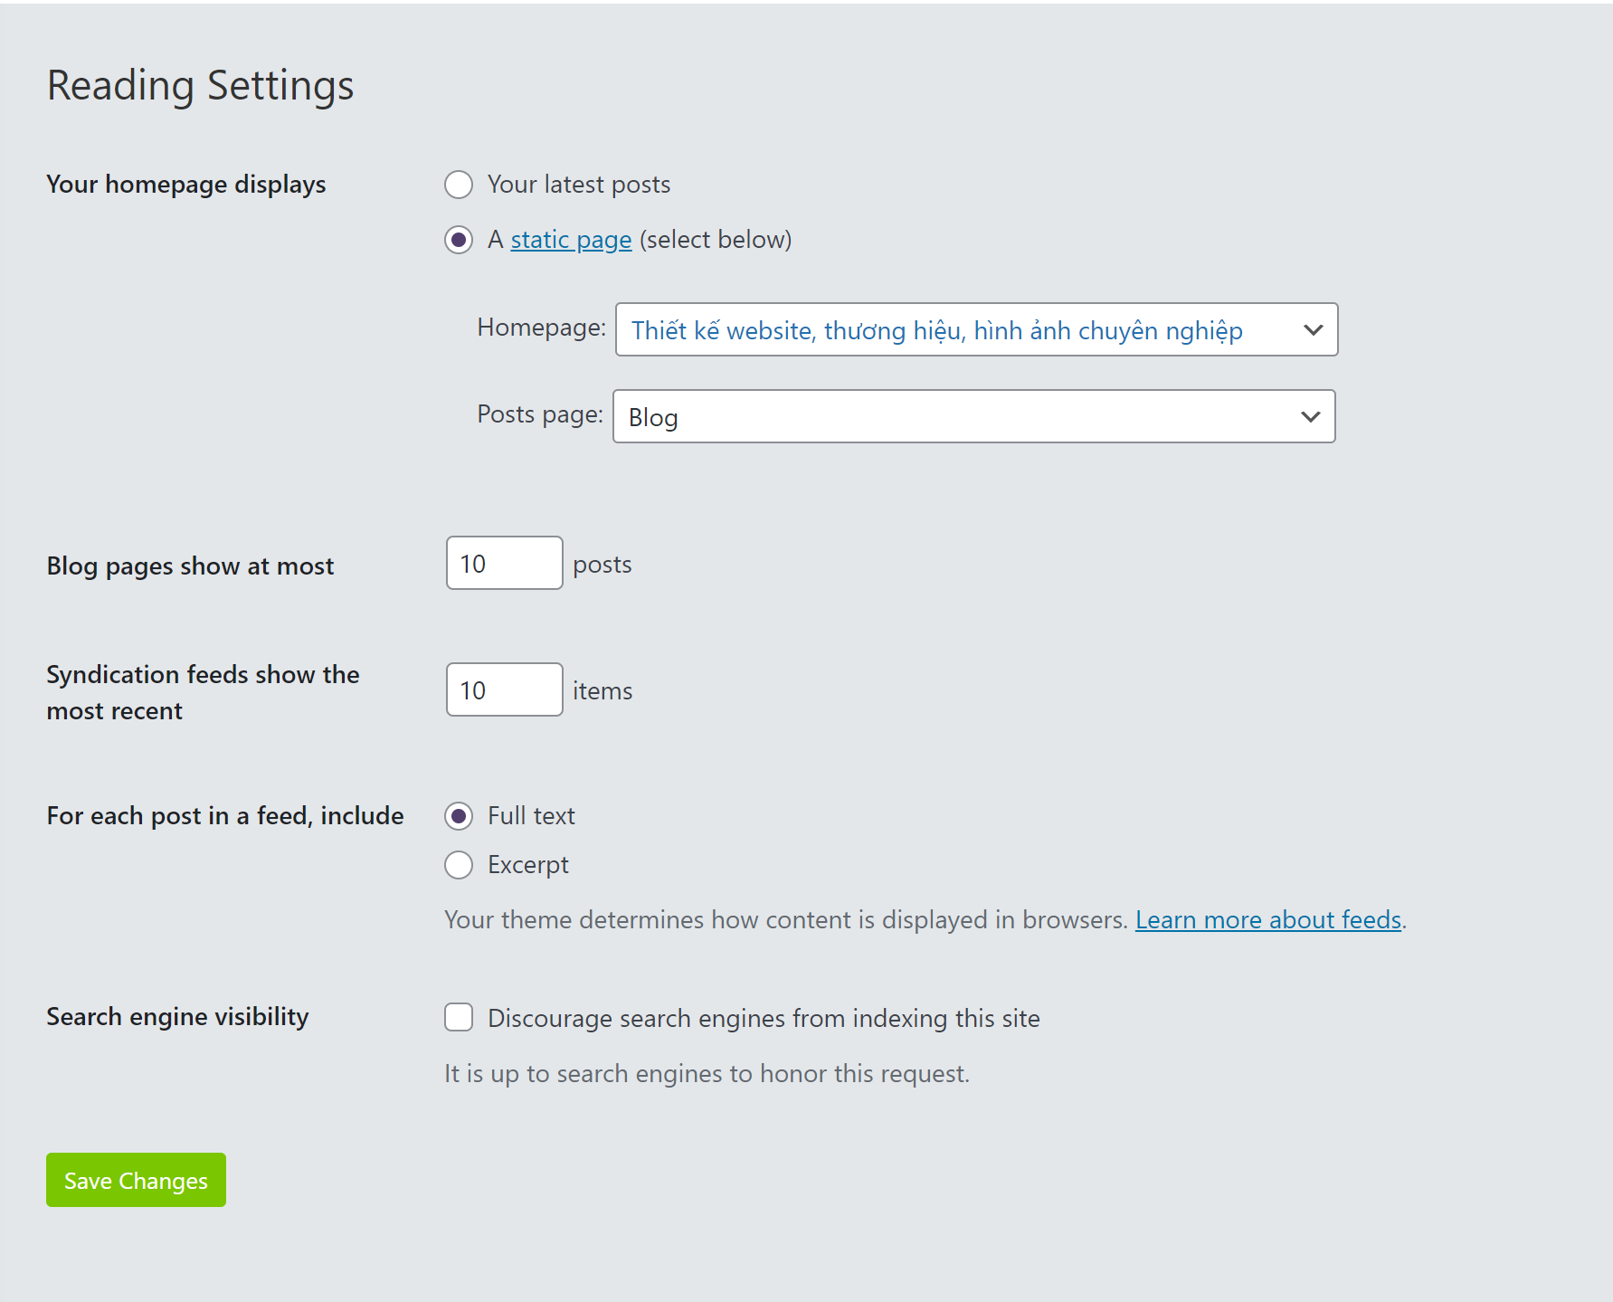Click the "Homepage:" field label
Image resolution: width=1613 pixels, height=1302 pixels.
pos(541,328)
